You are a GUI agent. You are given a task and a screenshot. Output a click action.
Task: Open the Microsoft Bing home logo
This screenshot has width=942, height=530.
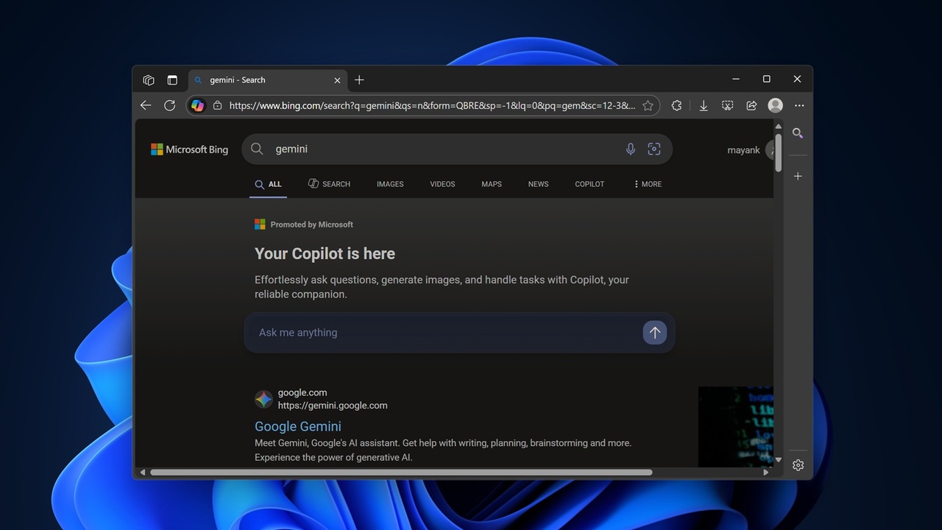coord(189,149)
